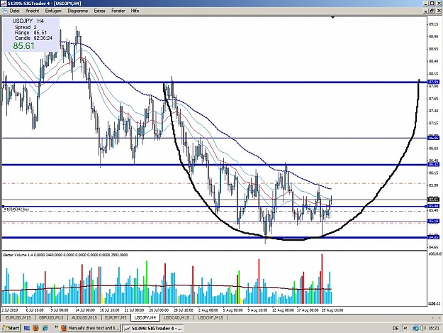Select the #10389342 buy order label
Viewport: 443px width, 333px height.
point(16,209)
